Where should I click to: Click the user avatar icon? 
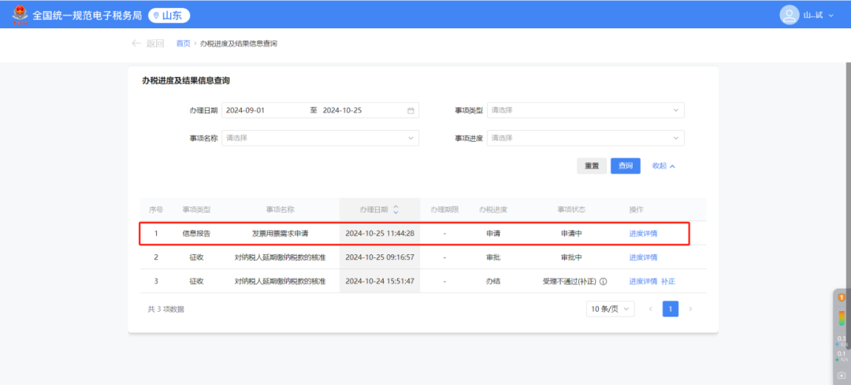(789, 15)
